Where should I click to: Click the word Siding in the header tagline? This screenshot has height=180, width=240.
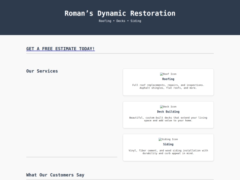pos(136,21)
